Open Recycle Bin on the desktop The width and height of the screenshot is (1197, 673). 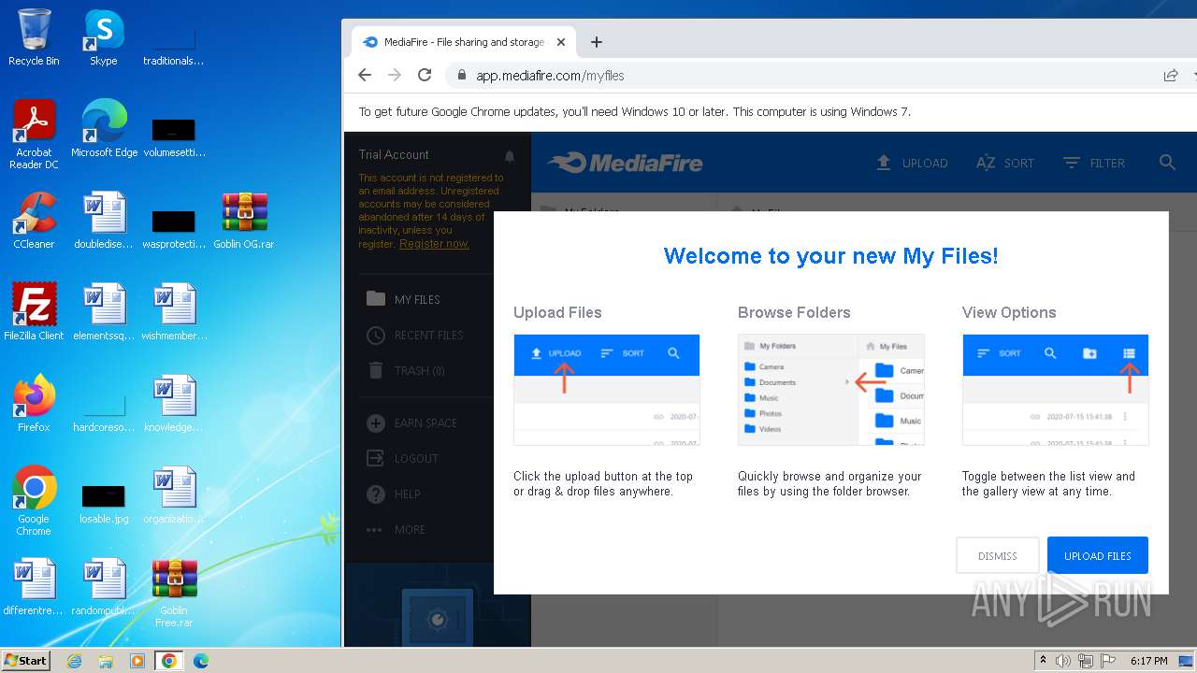coord(34,37)
